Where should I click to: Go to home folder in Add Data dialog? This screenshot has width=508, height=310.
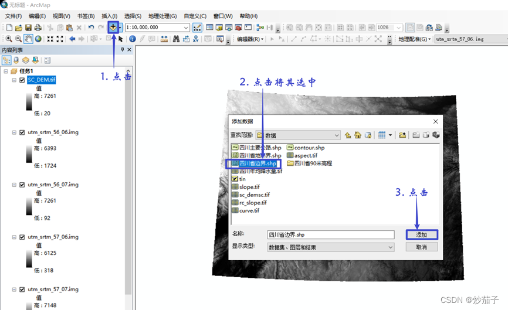[358, 135]
